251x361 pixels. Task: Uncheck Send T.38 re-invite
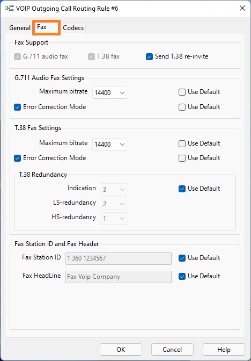pos(149,56)
